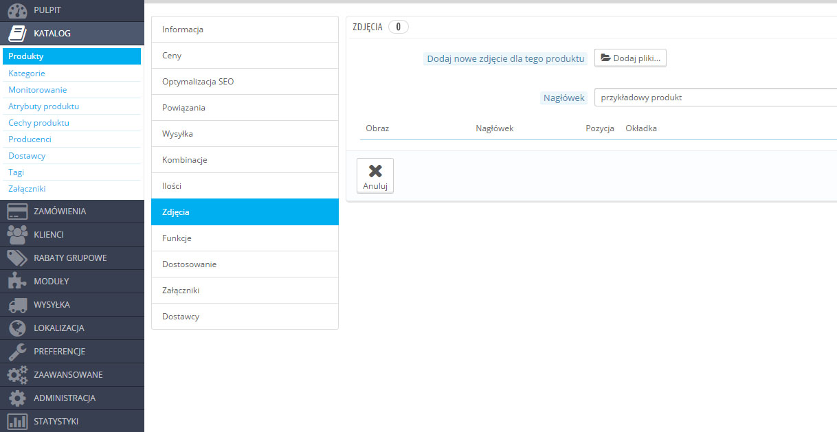Click the Klienci people icon
This screenshot has height=432, width=837.
(17, 235)
